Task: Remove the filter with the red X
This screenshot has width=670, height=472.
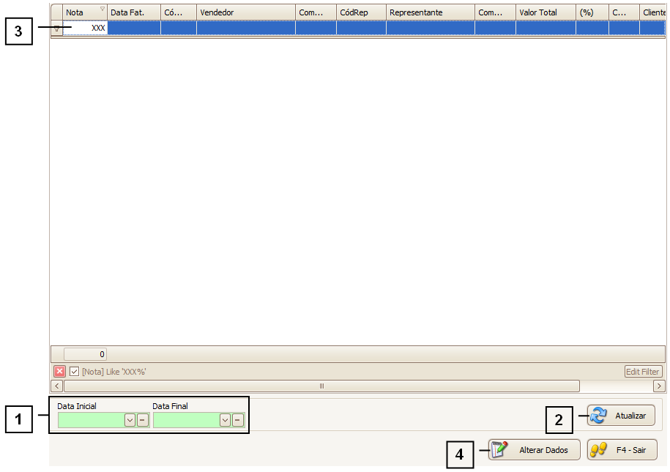Action: (60, 372)
